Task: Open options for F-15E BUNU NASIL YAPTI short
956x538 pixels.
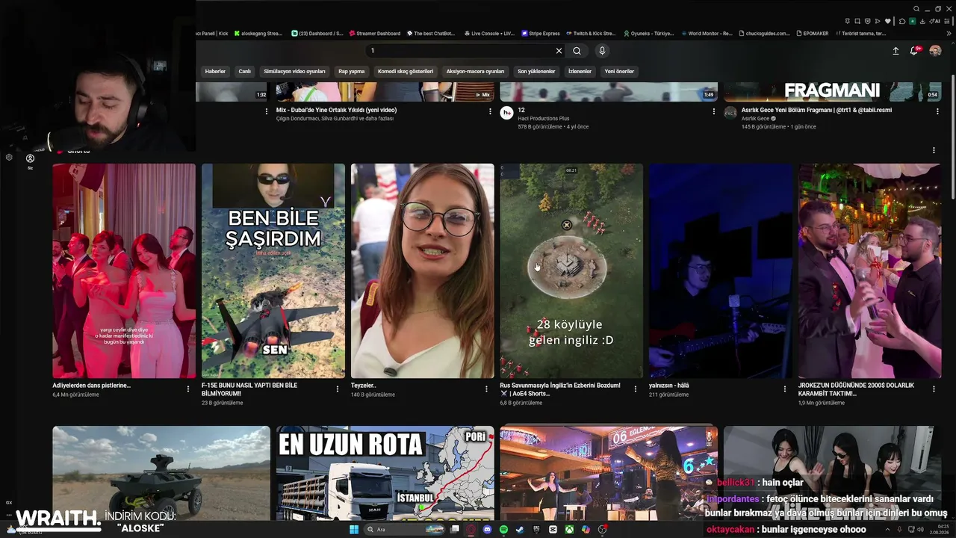Action: coord(338,389)
